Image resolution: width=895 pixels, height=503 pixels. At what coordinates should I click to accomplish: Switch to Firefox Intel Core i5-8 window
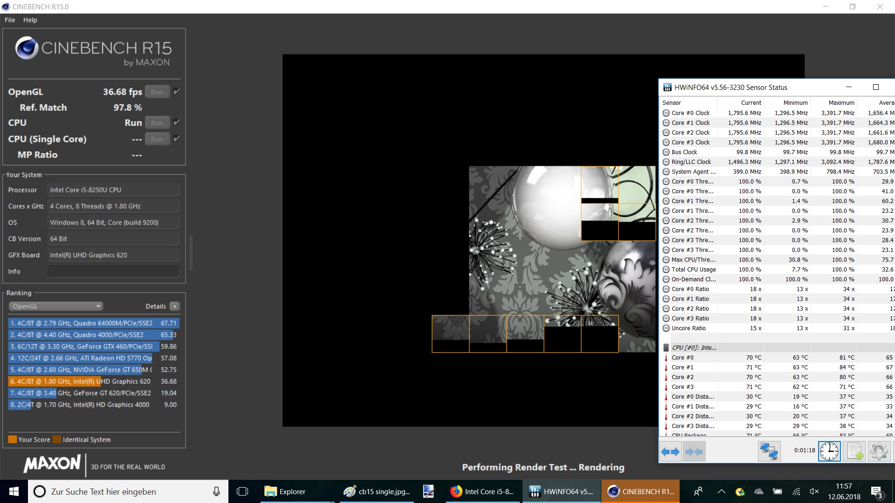[482, 491]
